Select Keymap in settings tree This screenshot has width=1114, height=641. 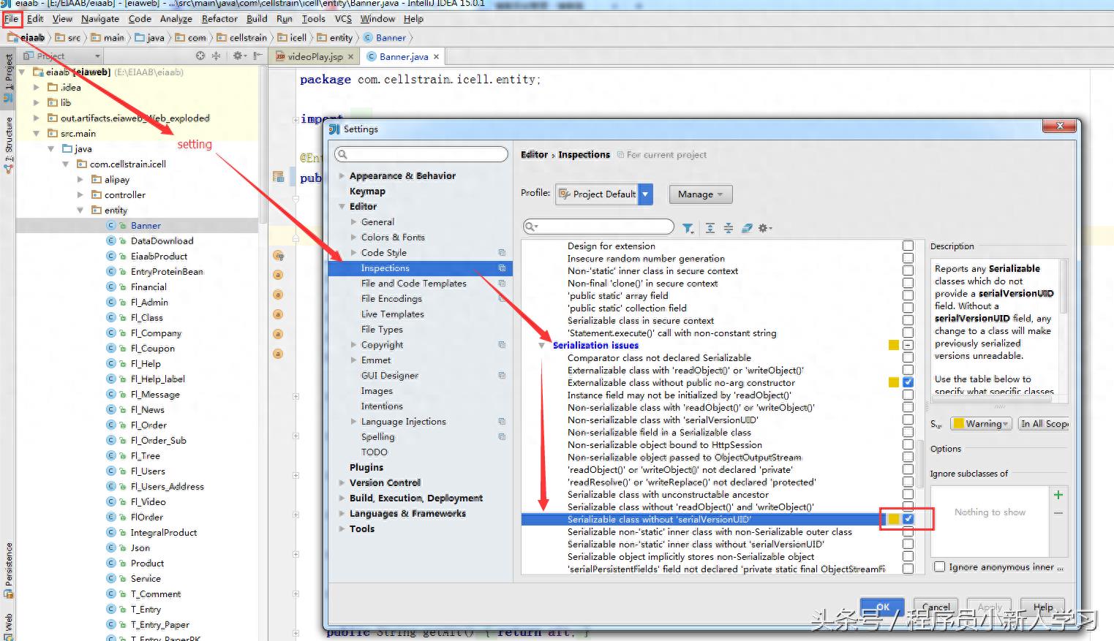[x=367, y=191]
